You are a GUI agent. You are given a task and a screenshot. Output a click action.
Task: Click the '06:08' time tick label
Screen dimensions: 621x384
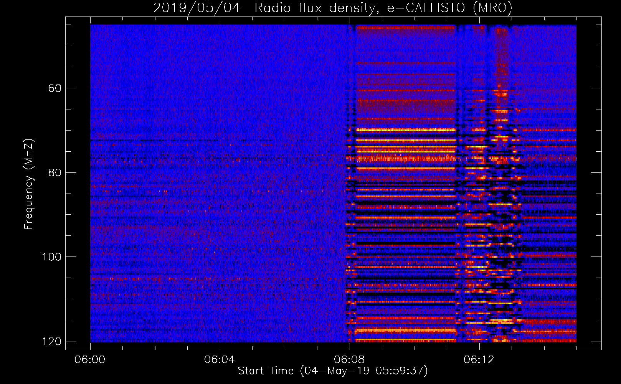click(x=349, y=360)
